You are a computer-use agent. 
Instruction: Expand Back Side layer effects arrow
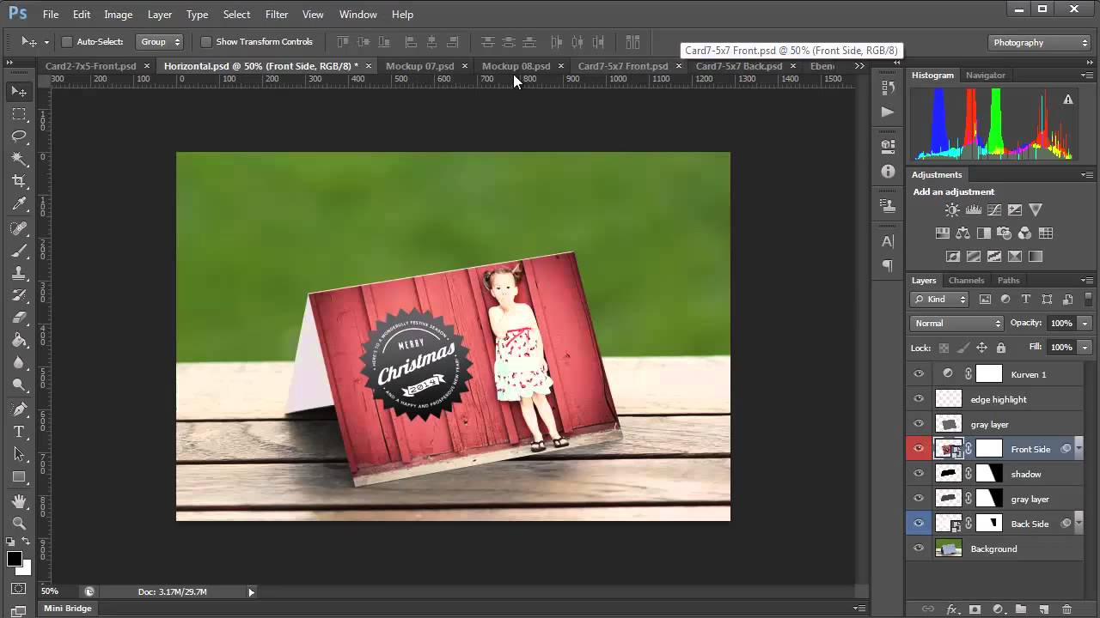pos(1079,524)
